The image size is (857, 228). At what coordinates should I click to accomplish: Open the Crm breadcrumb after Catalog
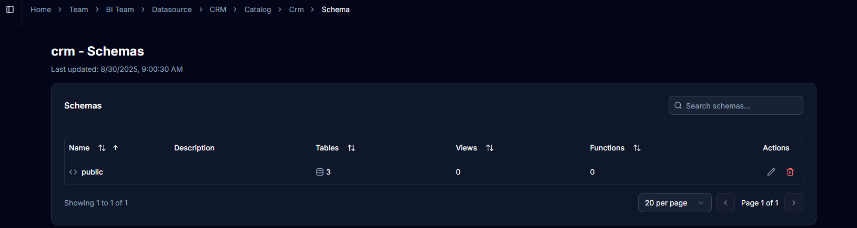pos(296,9)
